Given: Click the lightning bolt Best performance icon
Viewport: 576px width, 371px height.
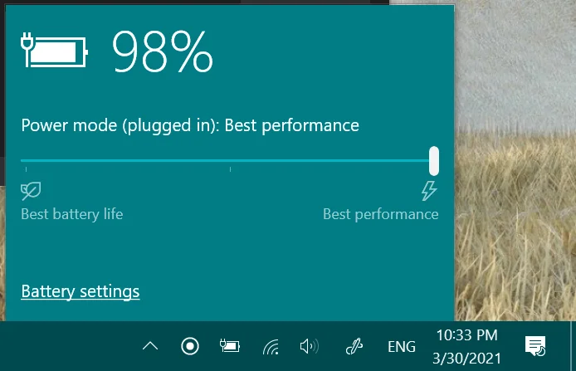Looking at the screenshot, I should point(429,191).
